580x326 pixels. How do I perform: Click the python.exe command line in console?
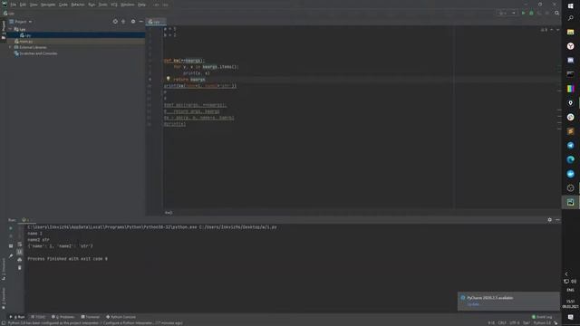tap(152, 227)
